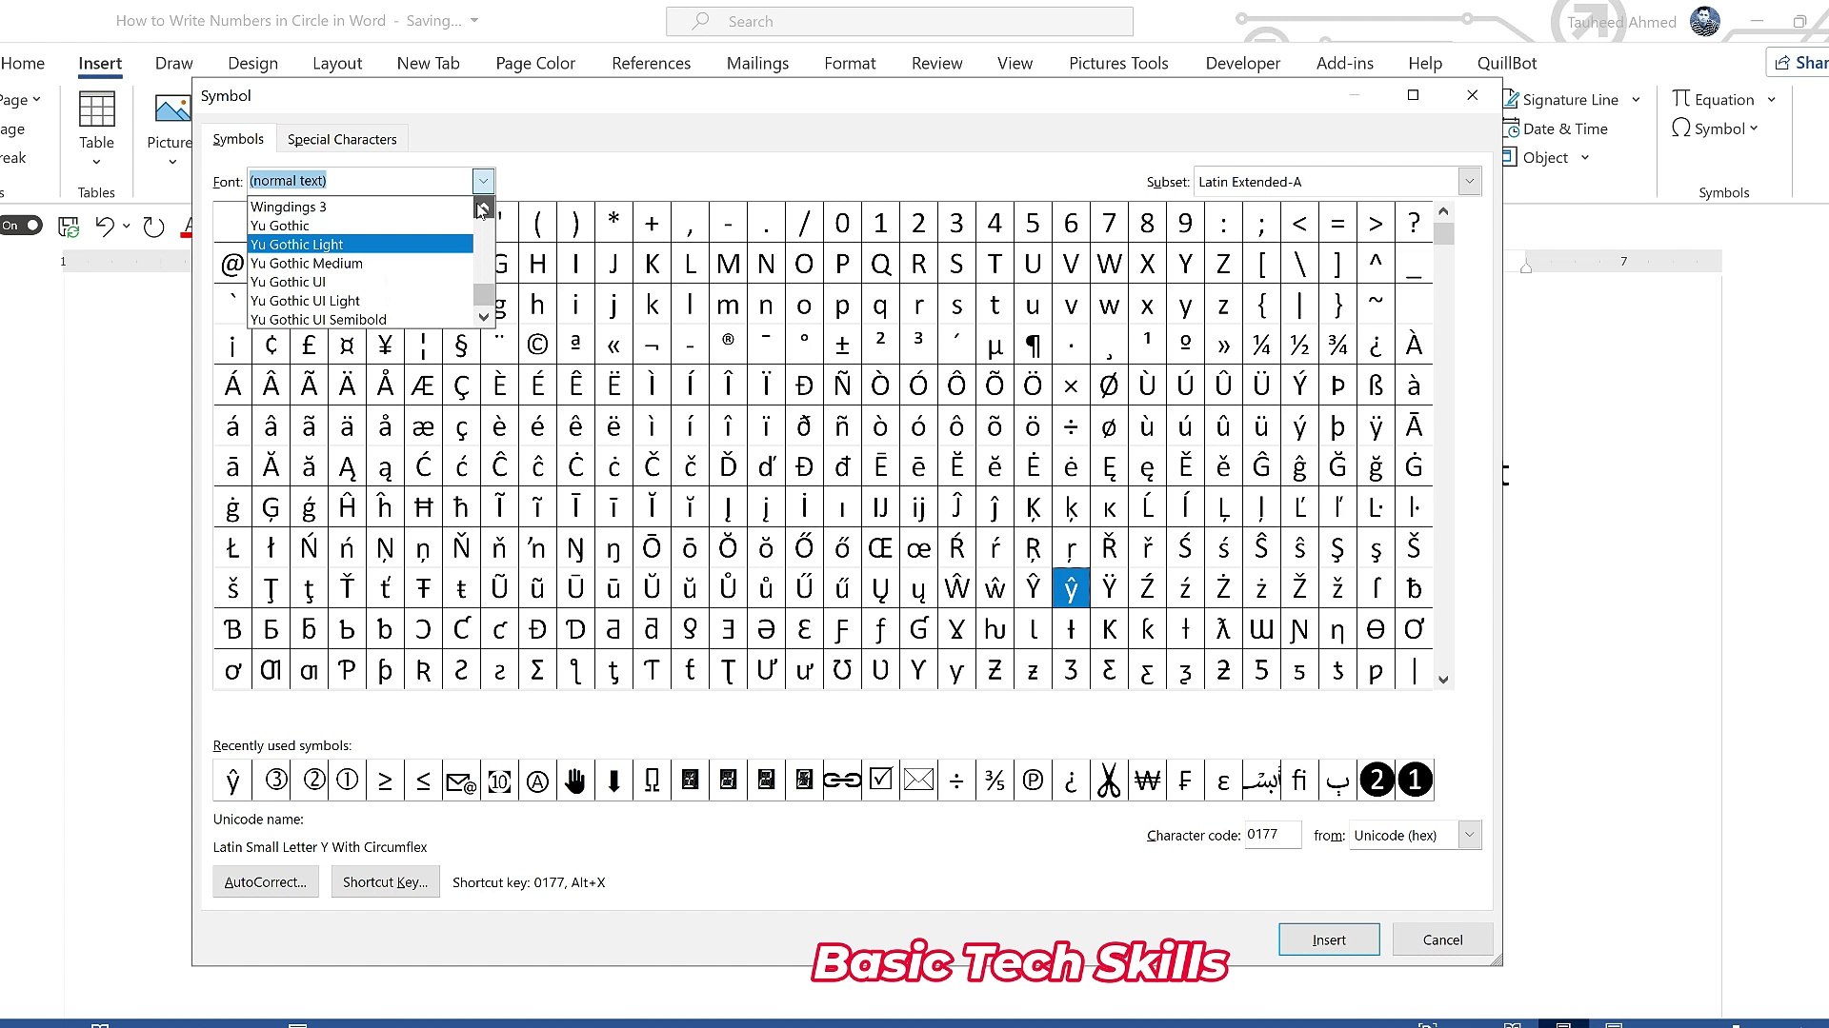Click the symbol grid scroll down arrow
Screen dimensions: 1829x1028
click(x=1443, y=680)
